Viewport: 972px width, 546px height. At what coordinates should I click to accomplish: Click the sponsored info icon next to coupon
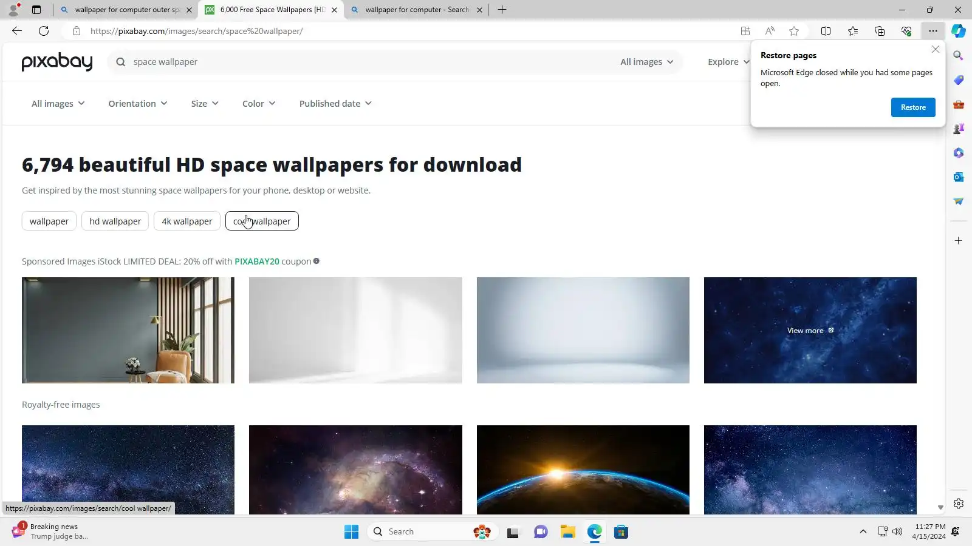tap(317, 261)
